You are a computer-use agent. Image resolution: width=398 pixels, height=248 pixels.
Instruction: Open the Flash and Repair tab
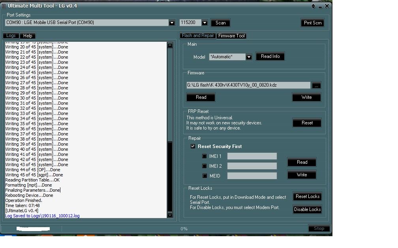pos(198,35)
